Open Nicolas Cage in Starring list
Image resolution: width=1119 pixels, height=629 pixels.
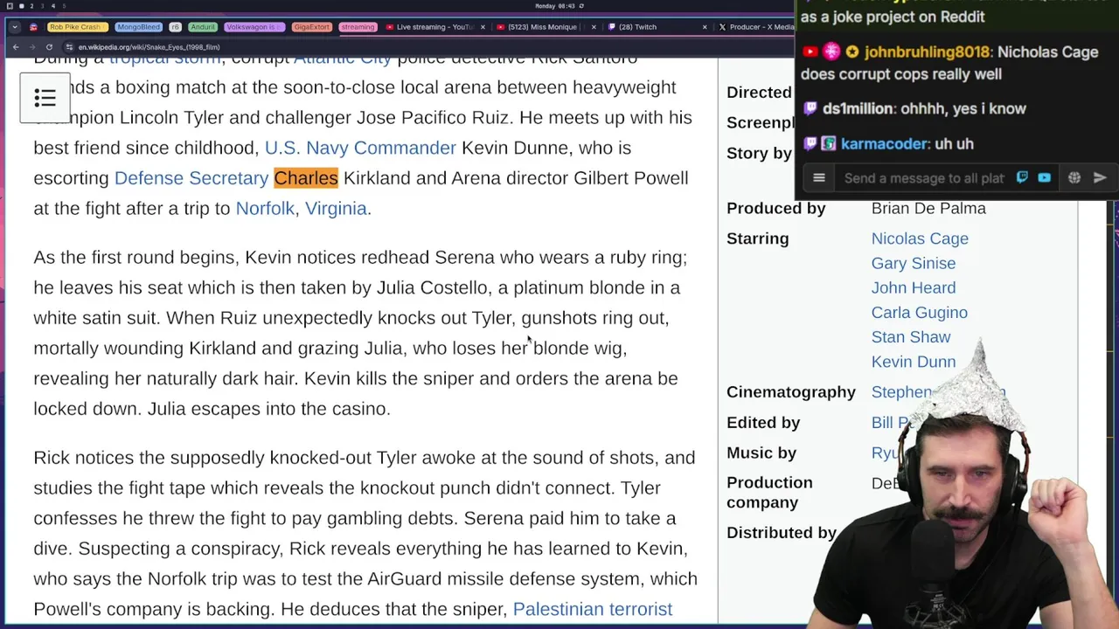point(920,238)
